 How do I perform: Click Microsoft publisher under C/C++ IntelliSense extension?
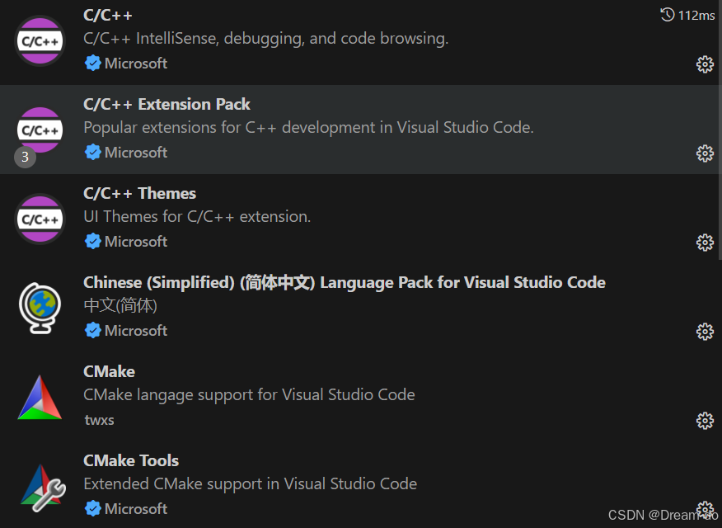point(136,64)
